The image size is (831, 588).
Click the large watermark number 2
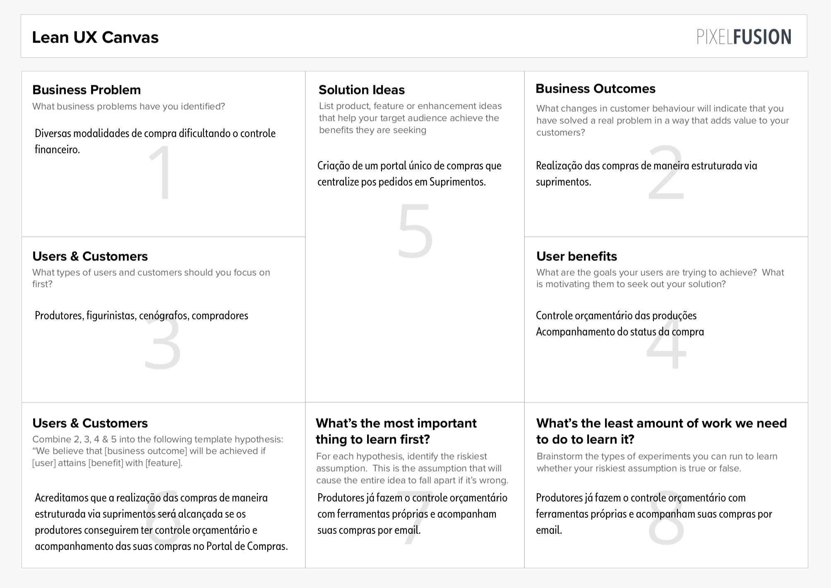pos(666,173)
